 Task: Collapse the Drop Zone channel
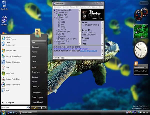tap(54, 13)
